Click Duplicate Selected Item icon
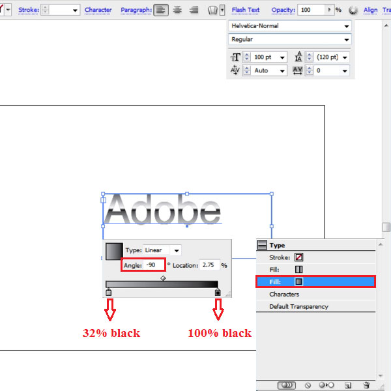The height and width of the screenshot is (391, 391). pyautogui.click(x=348, y=385)
